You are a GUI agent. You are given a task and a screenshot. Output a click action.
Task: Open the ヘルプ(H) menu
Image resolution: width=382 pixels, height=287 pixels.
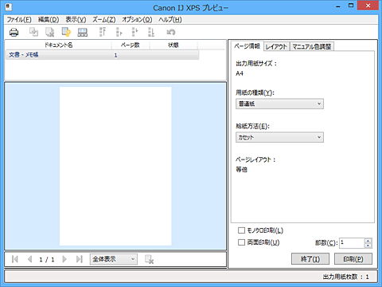click(170, 20)
